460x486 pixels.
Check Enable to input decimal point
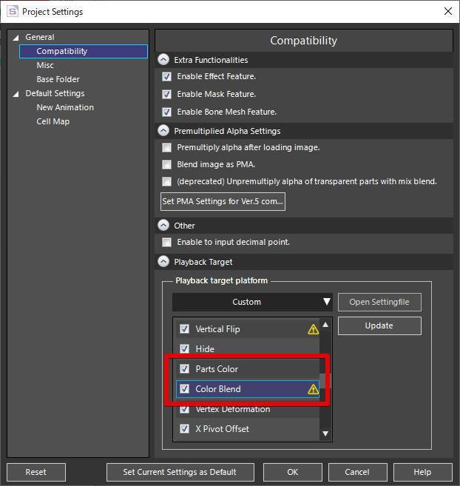(166, 242)
